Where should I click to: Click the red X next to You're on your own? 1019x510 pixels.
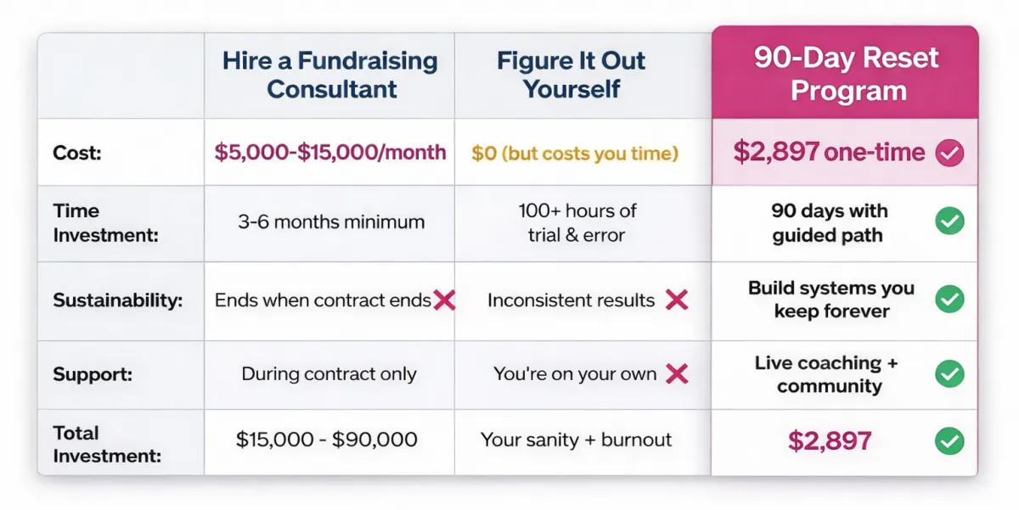pos(677,374)
